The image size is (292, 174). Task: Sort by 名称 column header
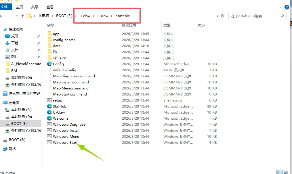pos(50,25)
